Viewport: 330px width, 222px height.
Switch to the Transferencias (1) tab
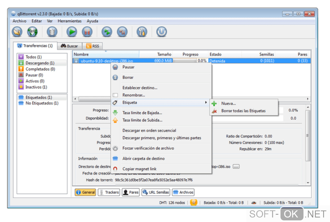coord(35,46)
